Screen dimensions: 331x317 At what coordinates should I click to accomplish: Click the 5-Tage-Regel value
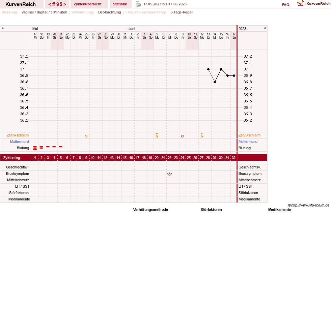point(182,12)
